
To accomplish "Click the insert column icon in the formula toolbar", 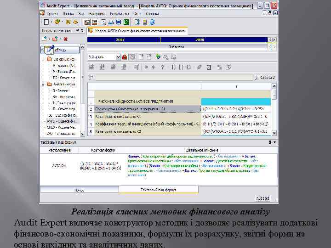I will 102,67.
